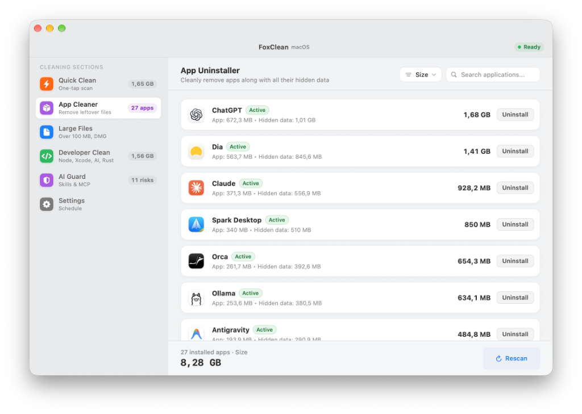Click the 27 apps badge
This screenshot has height=414, width=582.
click(142, 108)
